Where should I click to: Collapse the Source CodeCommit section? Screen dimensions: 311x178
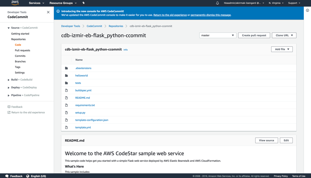(x=9, y=28)
